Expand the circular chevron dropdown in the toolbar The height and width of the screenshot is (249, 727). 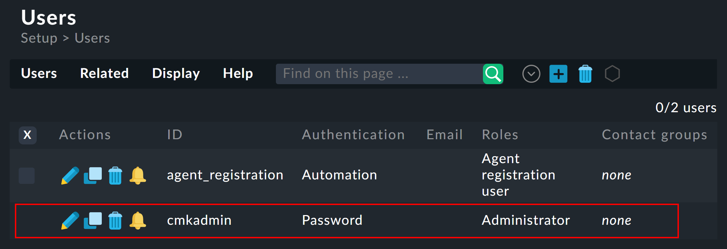point(531,74)
